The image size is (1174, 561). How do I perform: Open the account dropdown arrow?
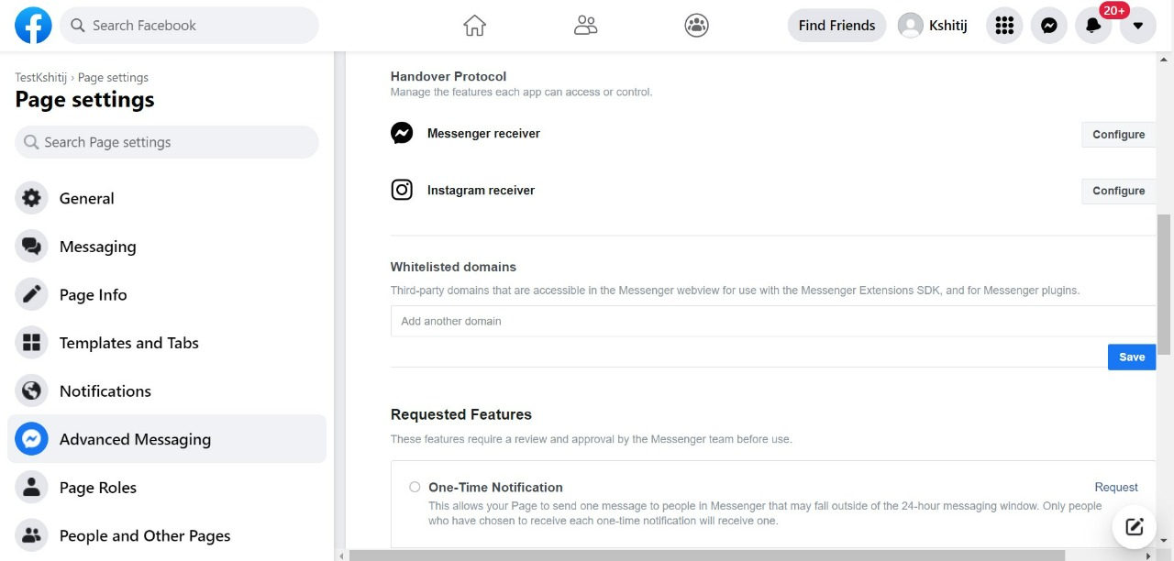click(x=1137, y=26)
